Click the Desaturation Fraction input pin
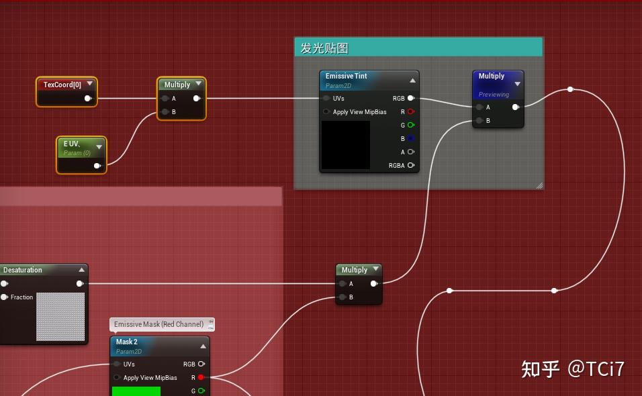The height and width of the screenshot is (396, 642). tap(5, 297)
